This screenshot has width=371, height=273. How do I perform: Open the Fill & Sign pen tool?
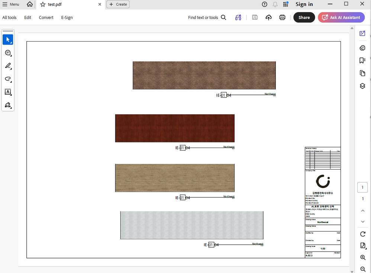click(x=8, y=105)
